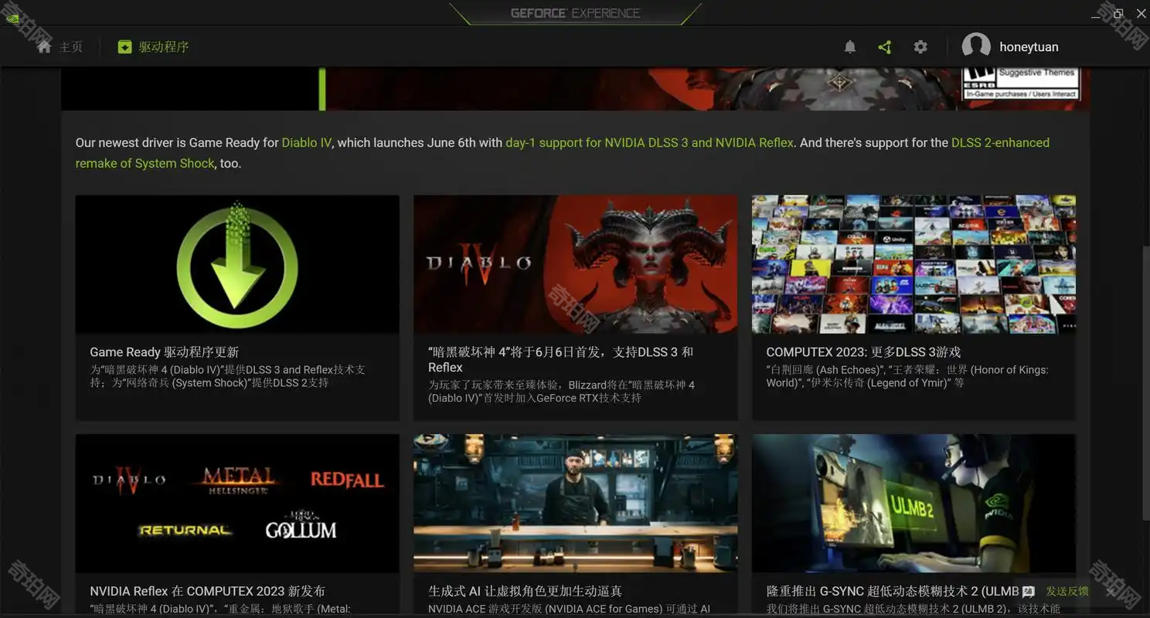Click the ESRB rating badge on banner
Viewport: 1150px width, 618px height.
pos(1020,83)
